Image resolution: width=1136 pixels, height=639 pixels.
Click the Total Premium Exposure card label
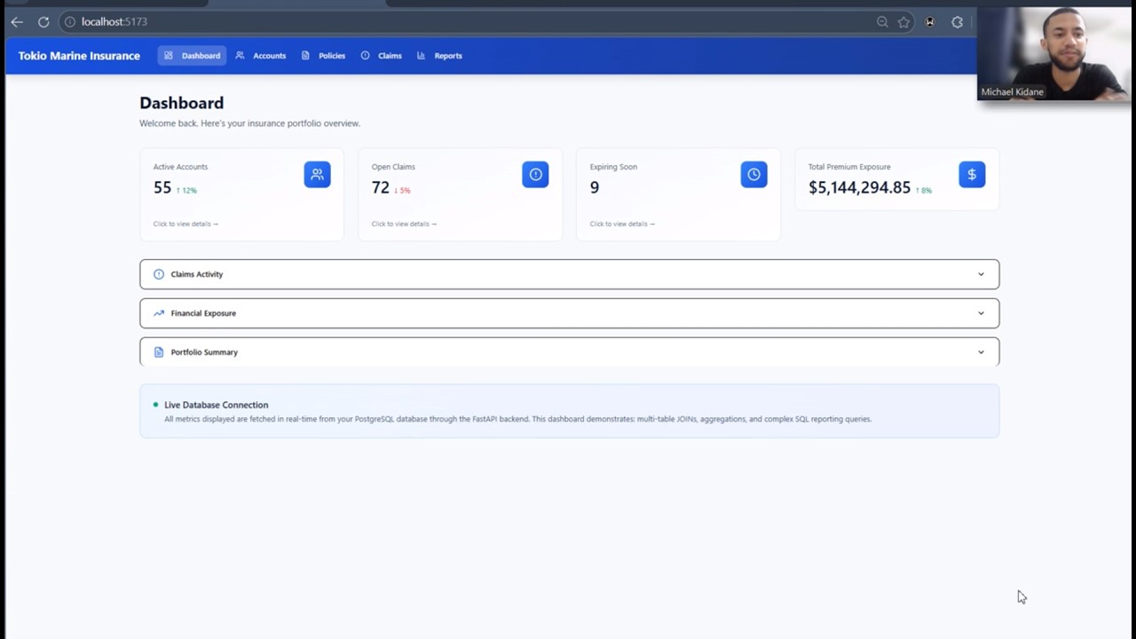pos(849,167)
